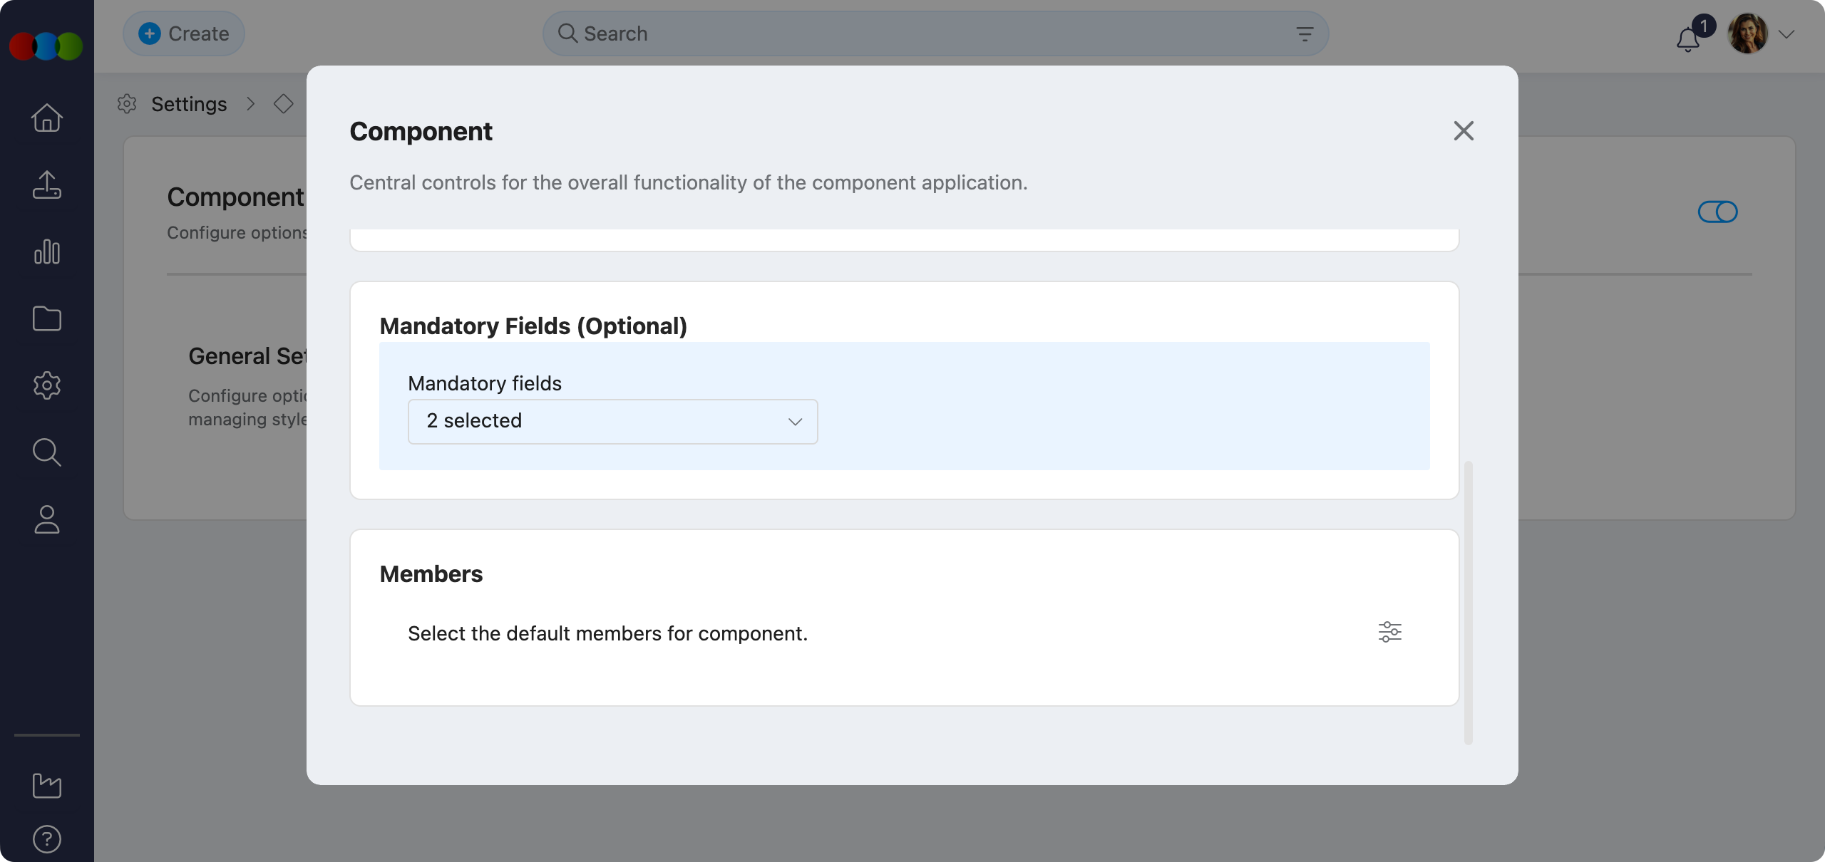This screenshot has height=862, width=1825.
Task: Click the magnifier icon in sidebar
Action: (47, 452)
